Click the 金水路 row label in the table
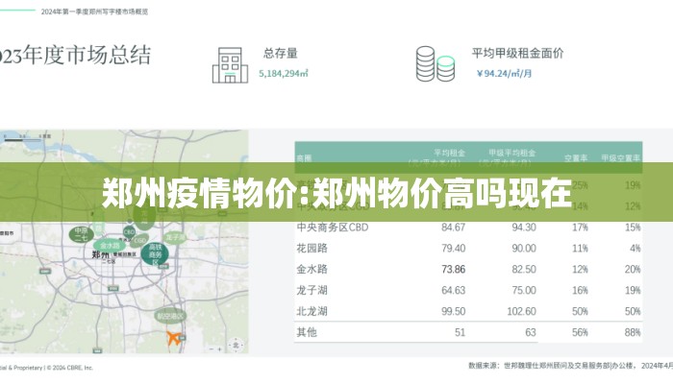Viewport: 673px width, 384px height. pos(312,270)
